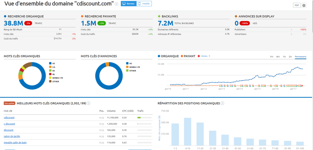The width and height of the screenshot is (313, 150).
Task: Switch to Mobile view
Action: (x=144, y=4)
